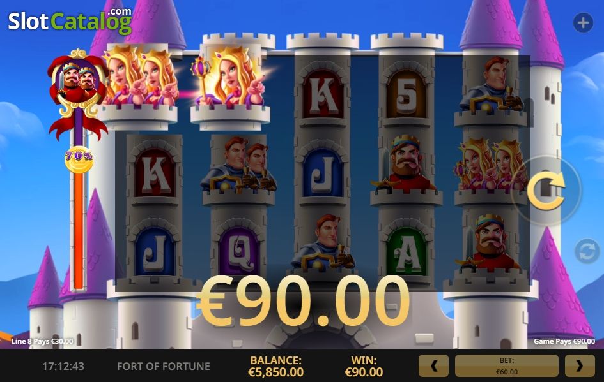Image resolution: width=604 pixels, height=382 pixels.
Task: Click the Fort of Fortune title text
Action: (164, 366)
